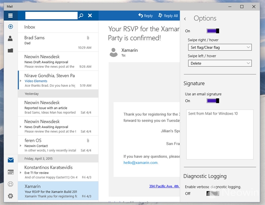
Task: Toggle the Use an email signature switch
Action: point(213,101)
